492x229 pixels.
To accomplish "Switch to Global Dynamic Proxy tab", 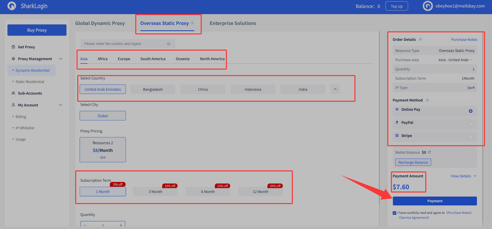I will click(100, 23).
